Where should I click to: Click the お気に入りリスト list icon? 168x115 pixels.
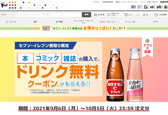coord(109,15)
